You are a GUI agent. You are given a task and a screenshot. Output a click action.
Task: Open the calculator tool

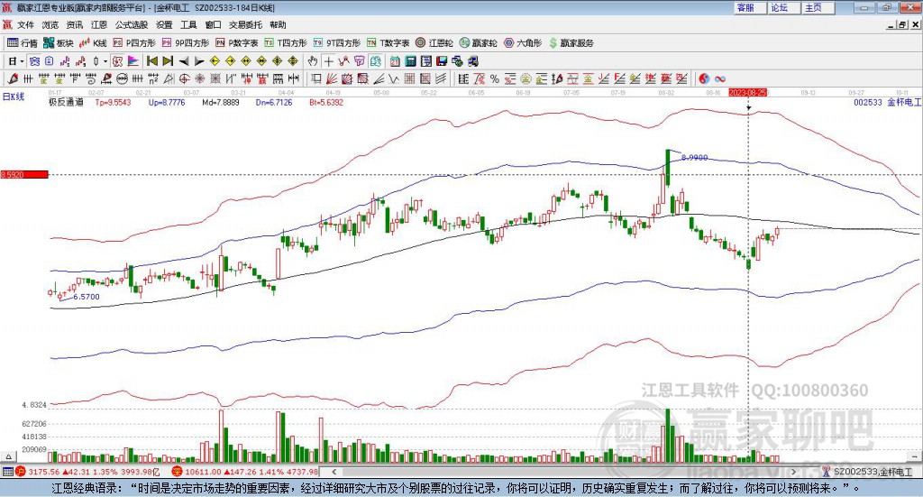coord(410,61)
